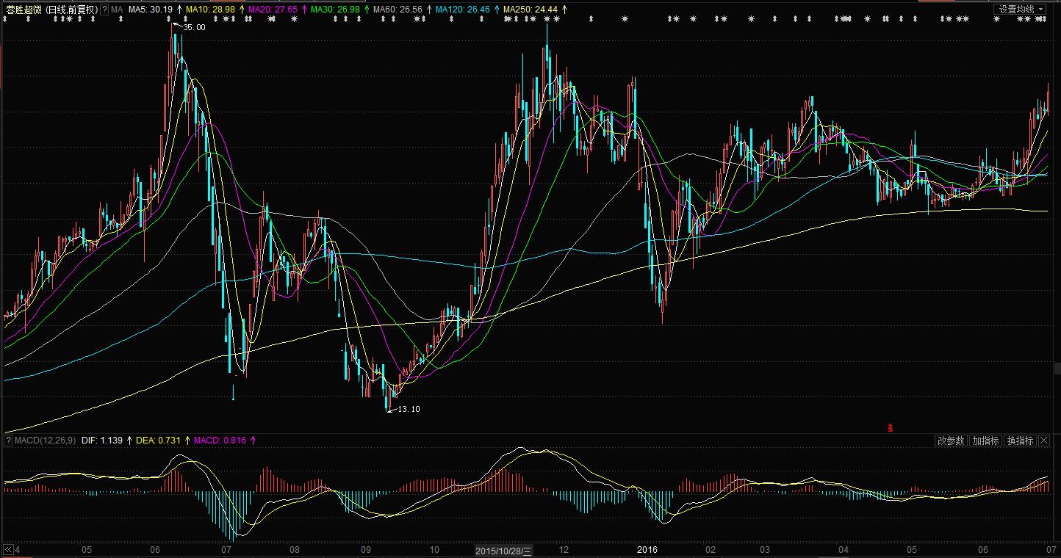Click the help icon beside the stock name
Viewport: 1061px width, 558px height.
click(x=104, y=10)
